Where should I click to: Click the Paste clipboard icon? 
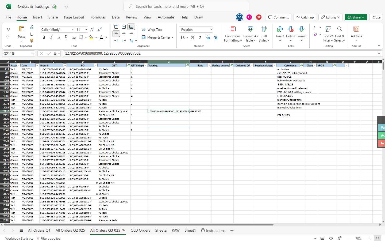click(x=22, y=29)
